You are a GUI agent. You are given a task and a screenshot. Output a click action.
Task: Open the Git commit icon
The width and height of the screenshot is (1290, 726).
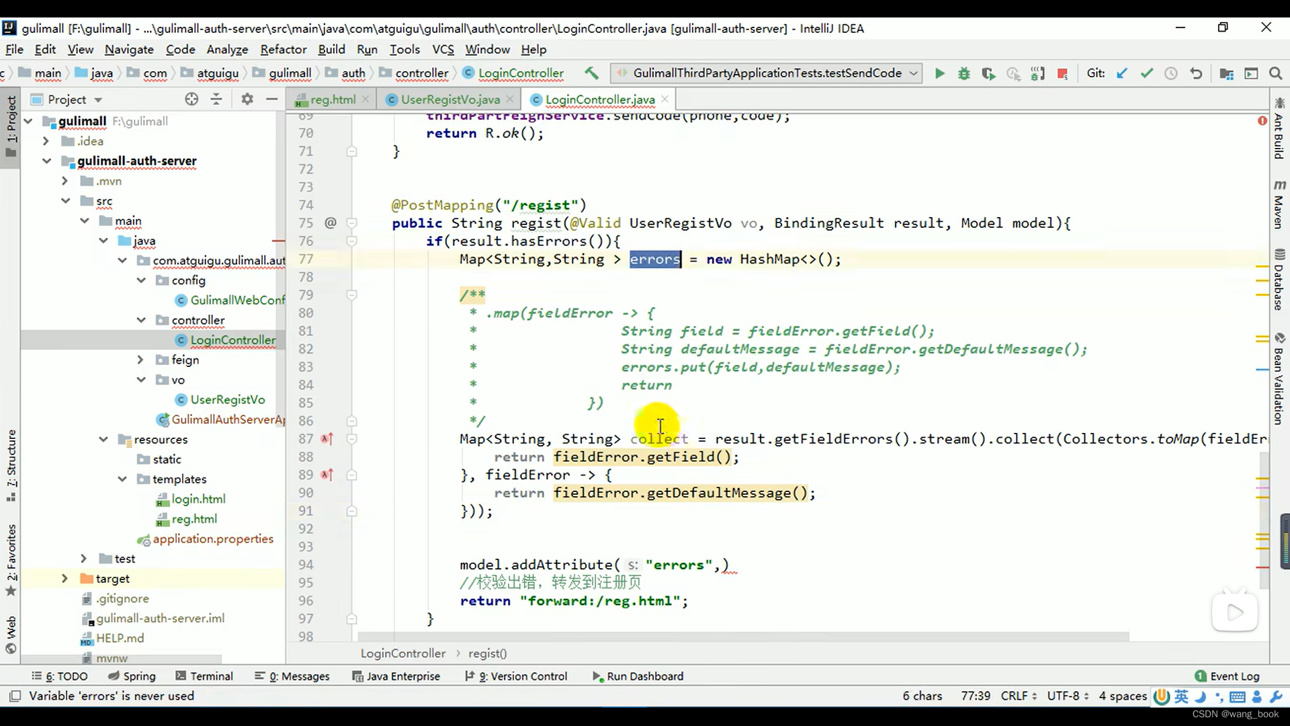(1149, 73)
